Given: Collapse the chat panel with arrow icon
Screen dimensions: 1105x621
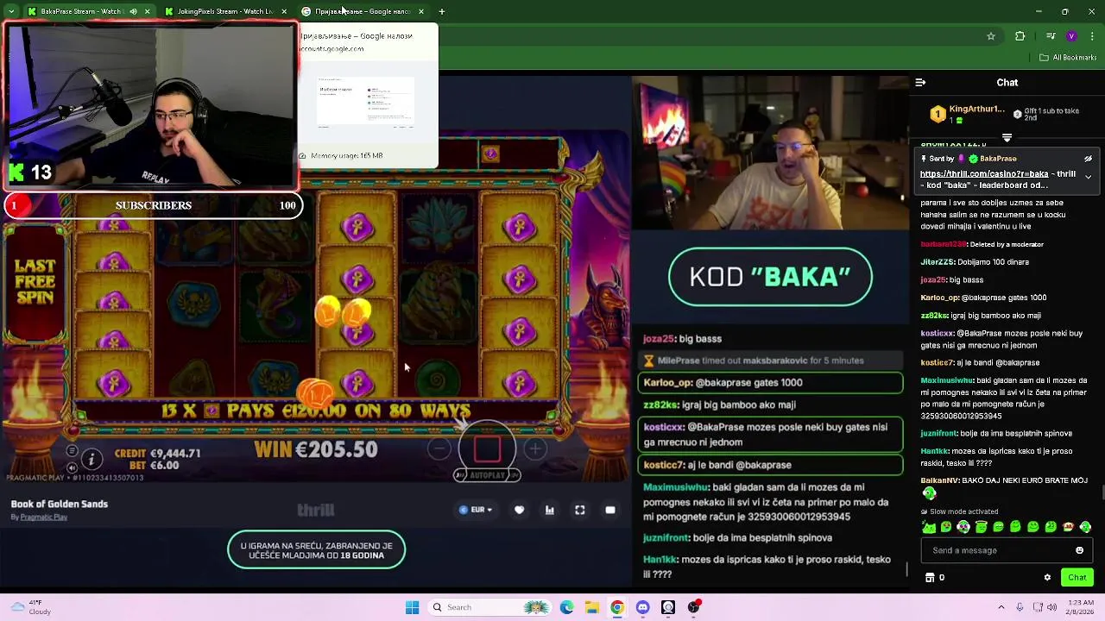Looking at the screenshot, I should (x=920, y=83).
